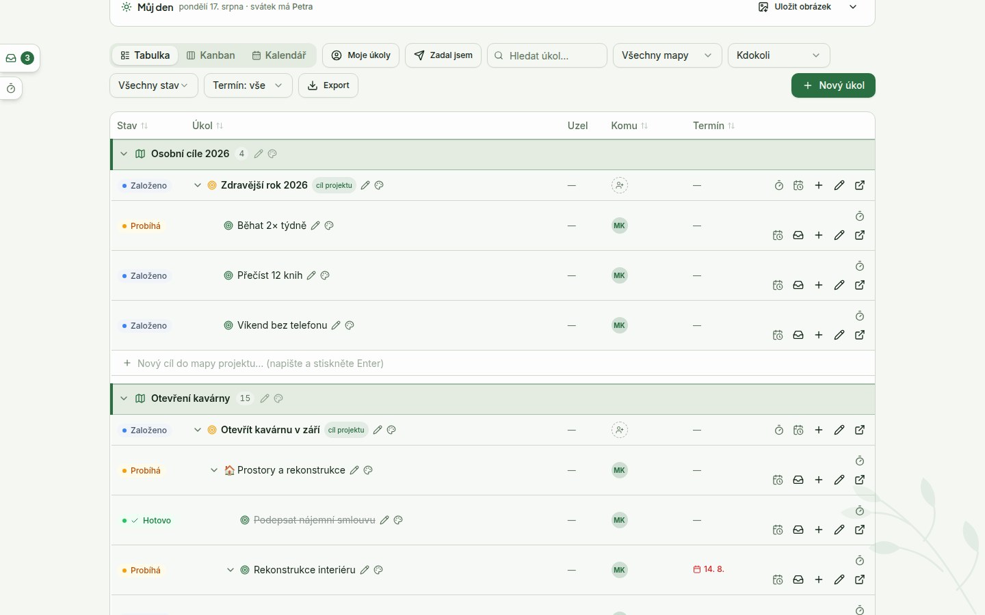Open the inbox with 3 notifications in sidebar
Image resolution: width=985 pixels, height=615 pixels.
pos(19,58)
